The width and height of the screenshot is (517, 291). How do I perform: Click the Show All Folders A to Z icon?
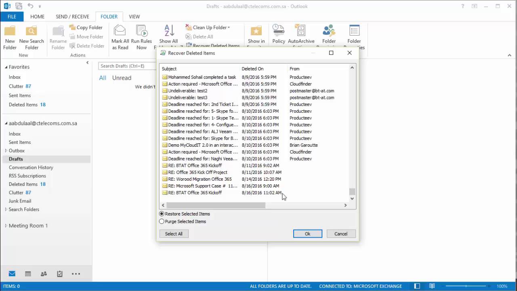168,31
